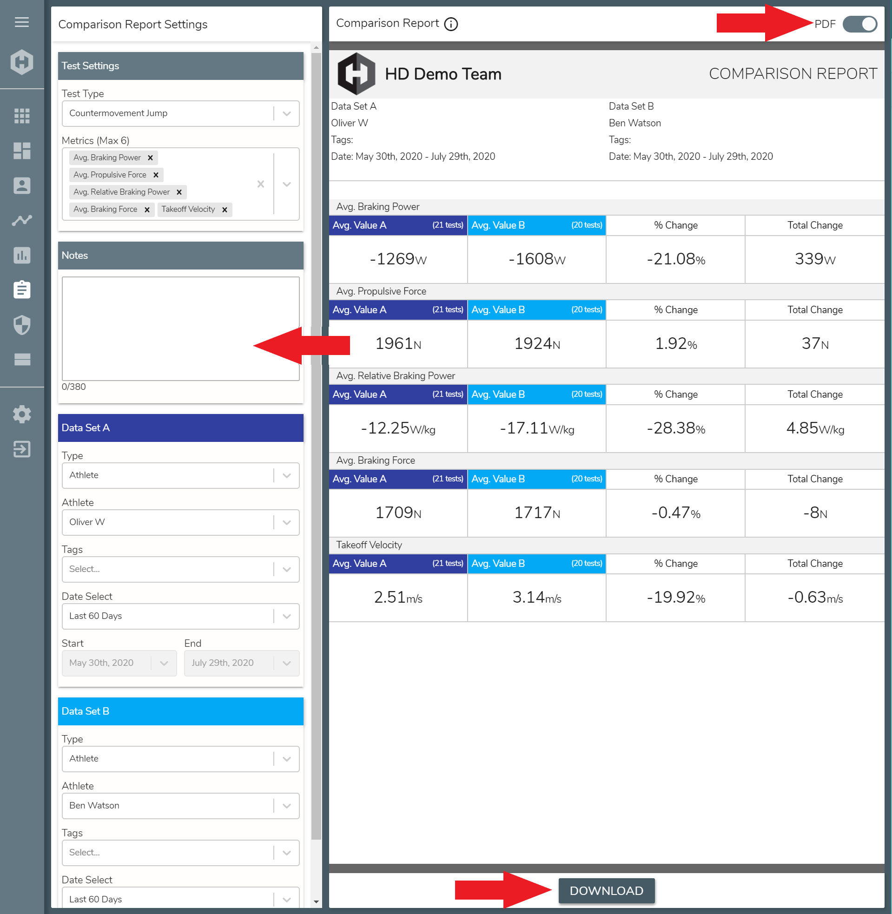The width and height of the screenshot is (892, 914).
Task: Toggle the PDF switch off
Action: tap(859, 24)
